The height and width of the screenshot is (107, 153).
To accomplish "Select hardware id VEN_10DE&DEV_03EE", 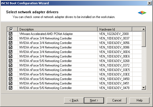I will pyautogui.click(x=114, y=74).
